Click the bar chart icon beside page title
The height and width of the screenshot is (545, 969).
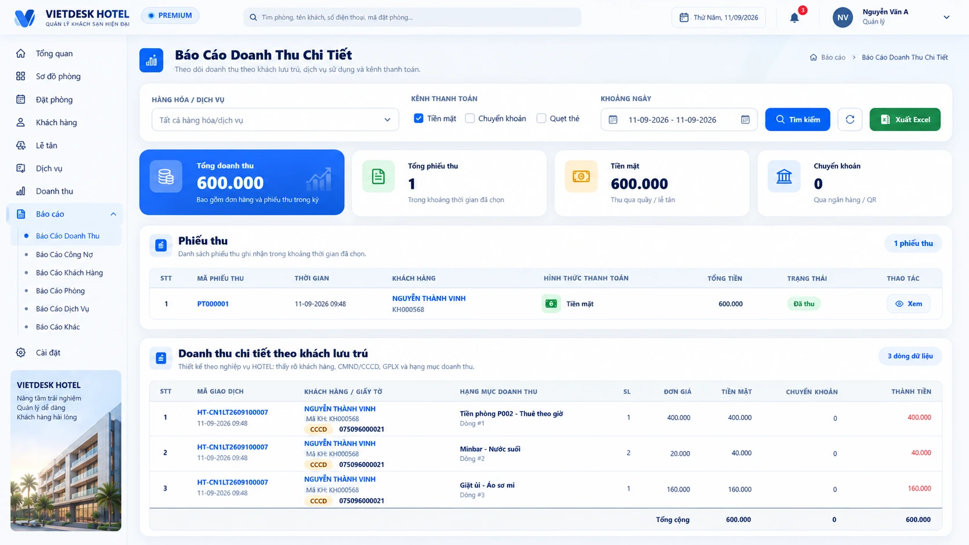151,60
